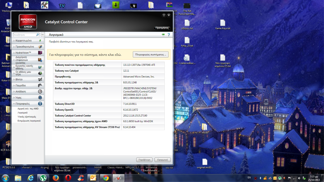Open Google Chrome from the taskbar
Image resolution: width=324 pixels, height=182 pixels.
coord(106,178)
